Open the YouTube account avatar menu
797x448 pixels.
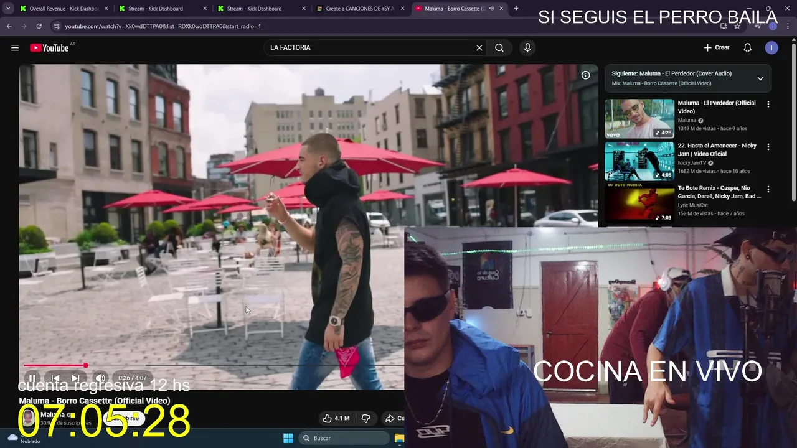point(771,48)
